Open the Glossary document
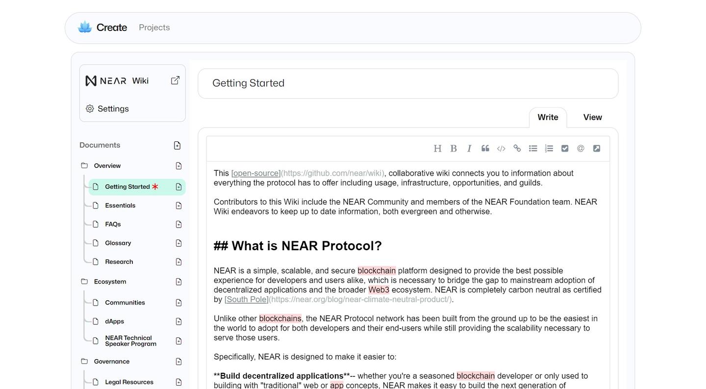Screen dimensions: 706x389 coord(118,243)
